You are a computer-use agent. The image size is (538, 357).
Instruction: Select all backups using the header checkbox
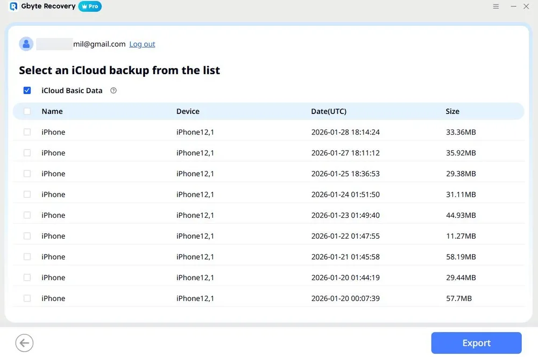click(27, 111)
